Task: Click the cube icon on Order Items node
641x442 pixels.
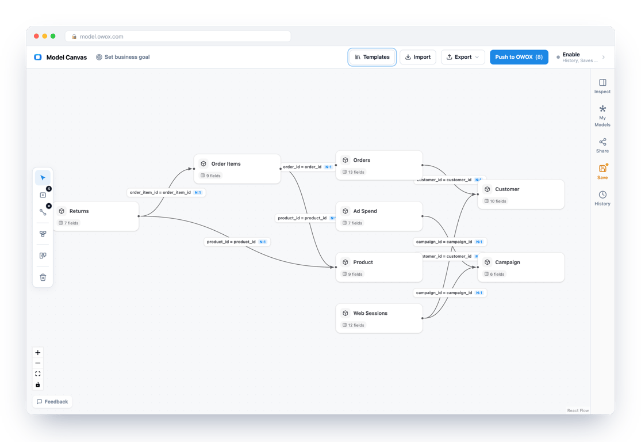Action: [x=204, y=163]
